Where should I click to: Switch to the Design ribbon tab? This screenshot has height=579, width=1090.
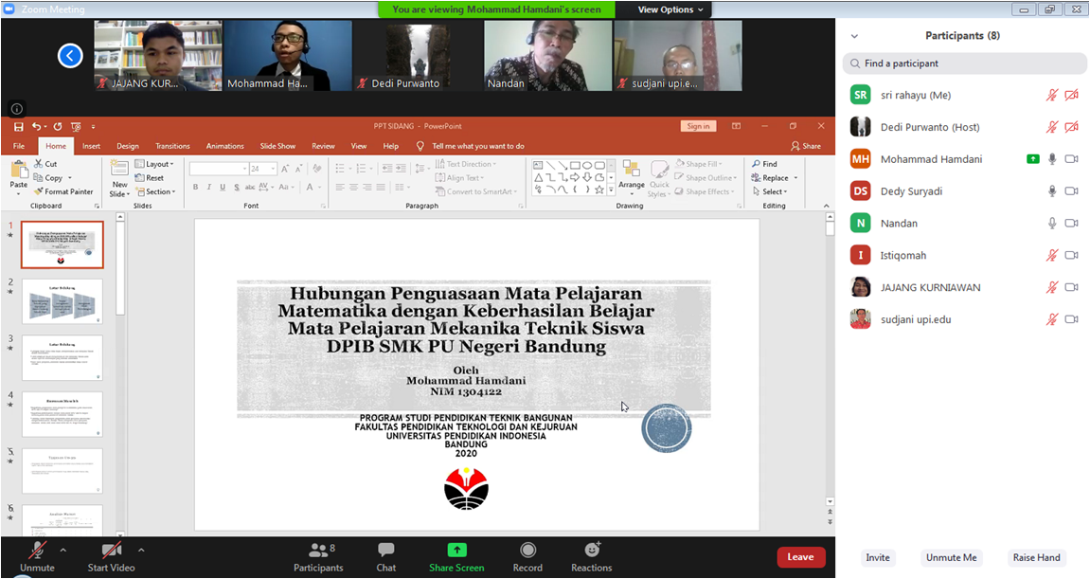pos(127,146)
